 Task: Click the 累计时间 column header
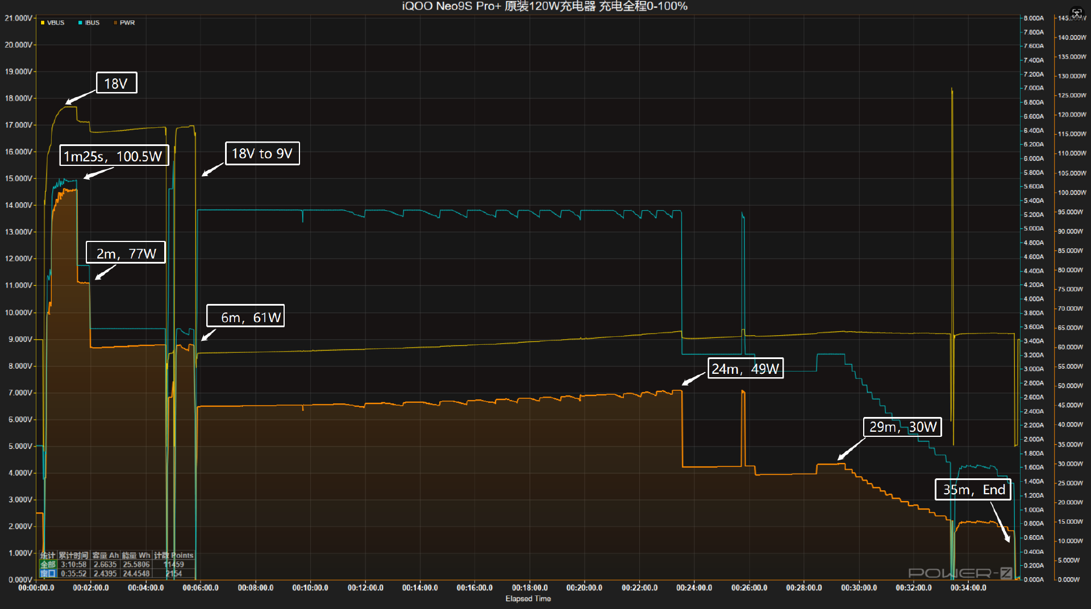(x=74, y=555)
